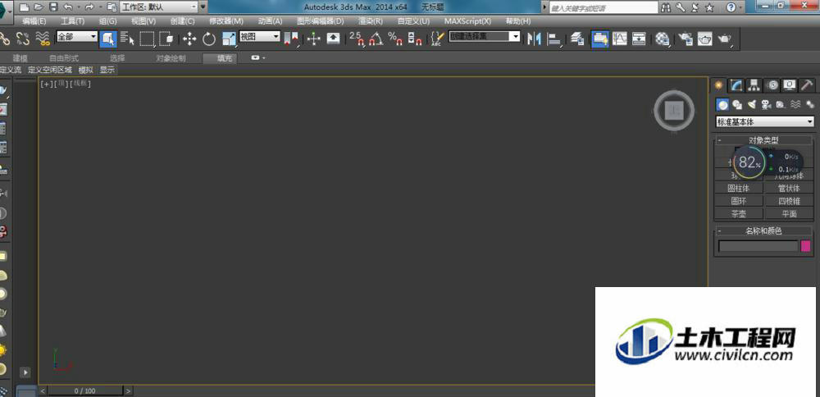Screen dimensions: 820x397
Task: Open the Curve Editor
Action: (620, 39)
